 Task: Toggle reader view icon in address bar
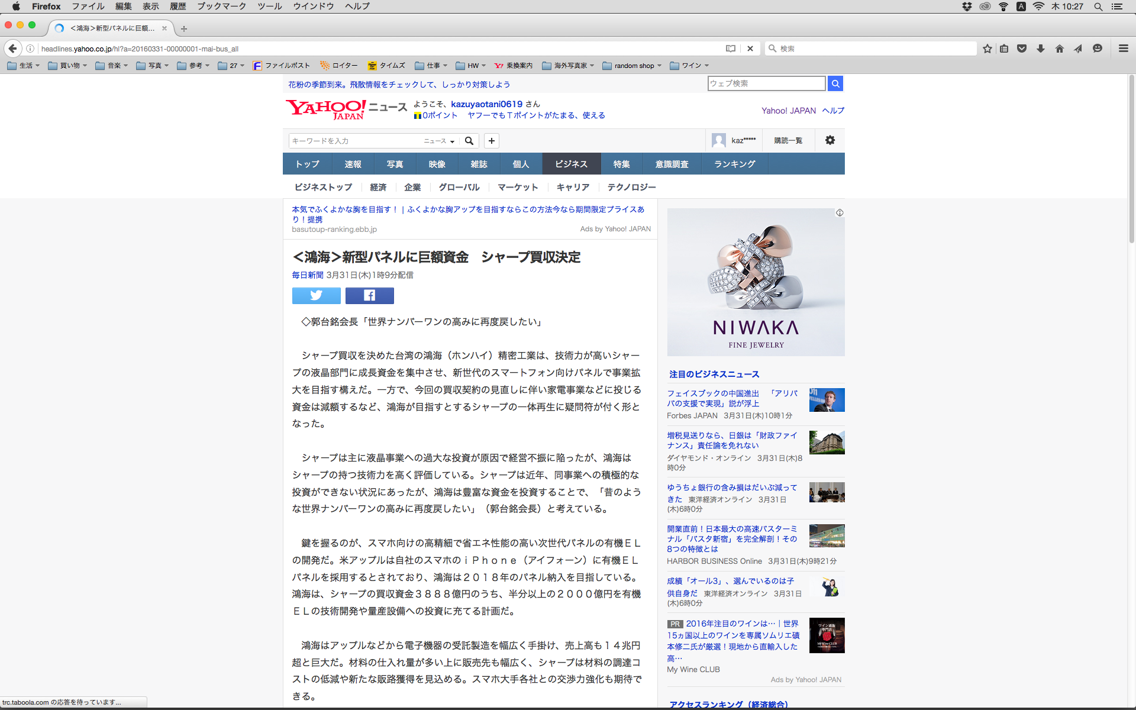[731, 49]
